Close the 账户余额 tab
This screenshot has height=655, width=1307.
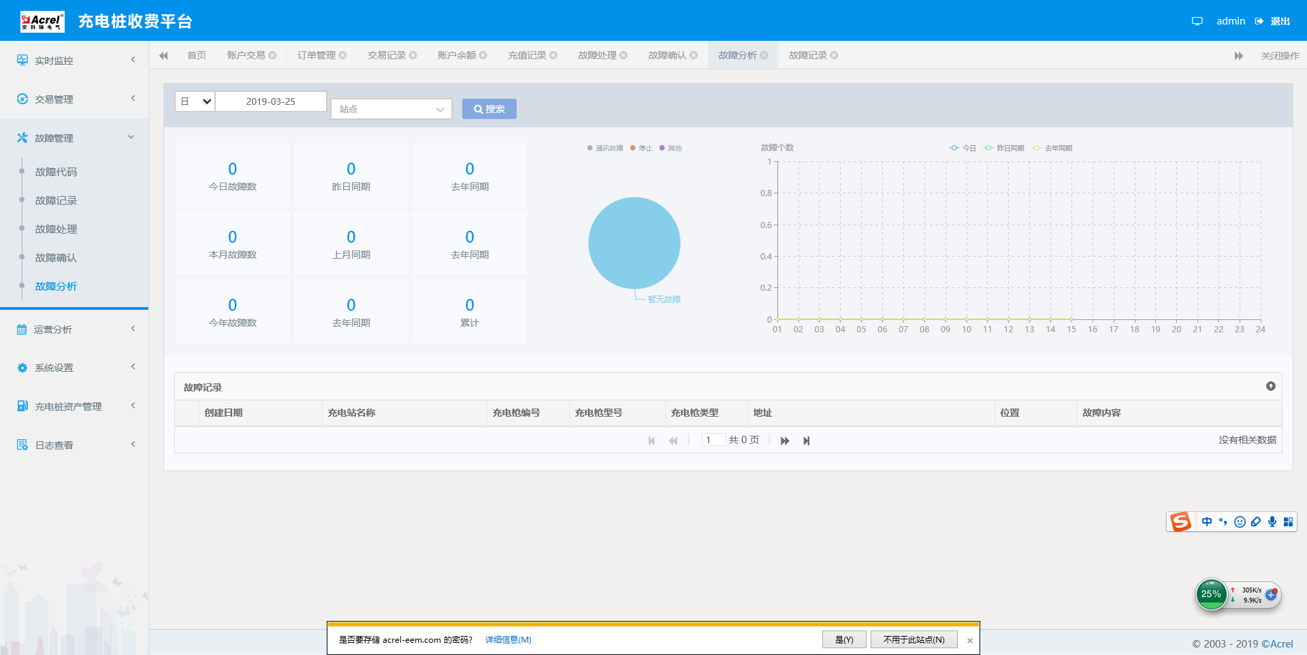(x=483, y=55)
